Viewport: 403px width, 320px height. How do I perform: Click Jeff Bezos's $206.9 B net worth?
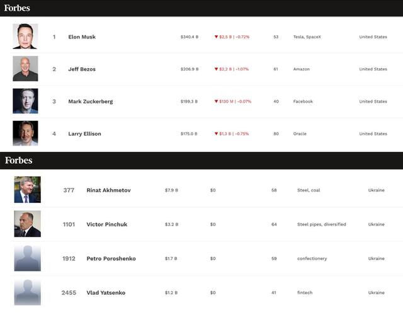pos(190,69)
